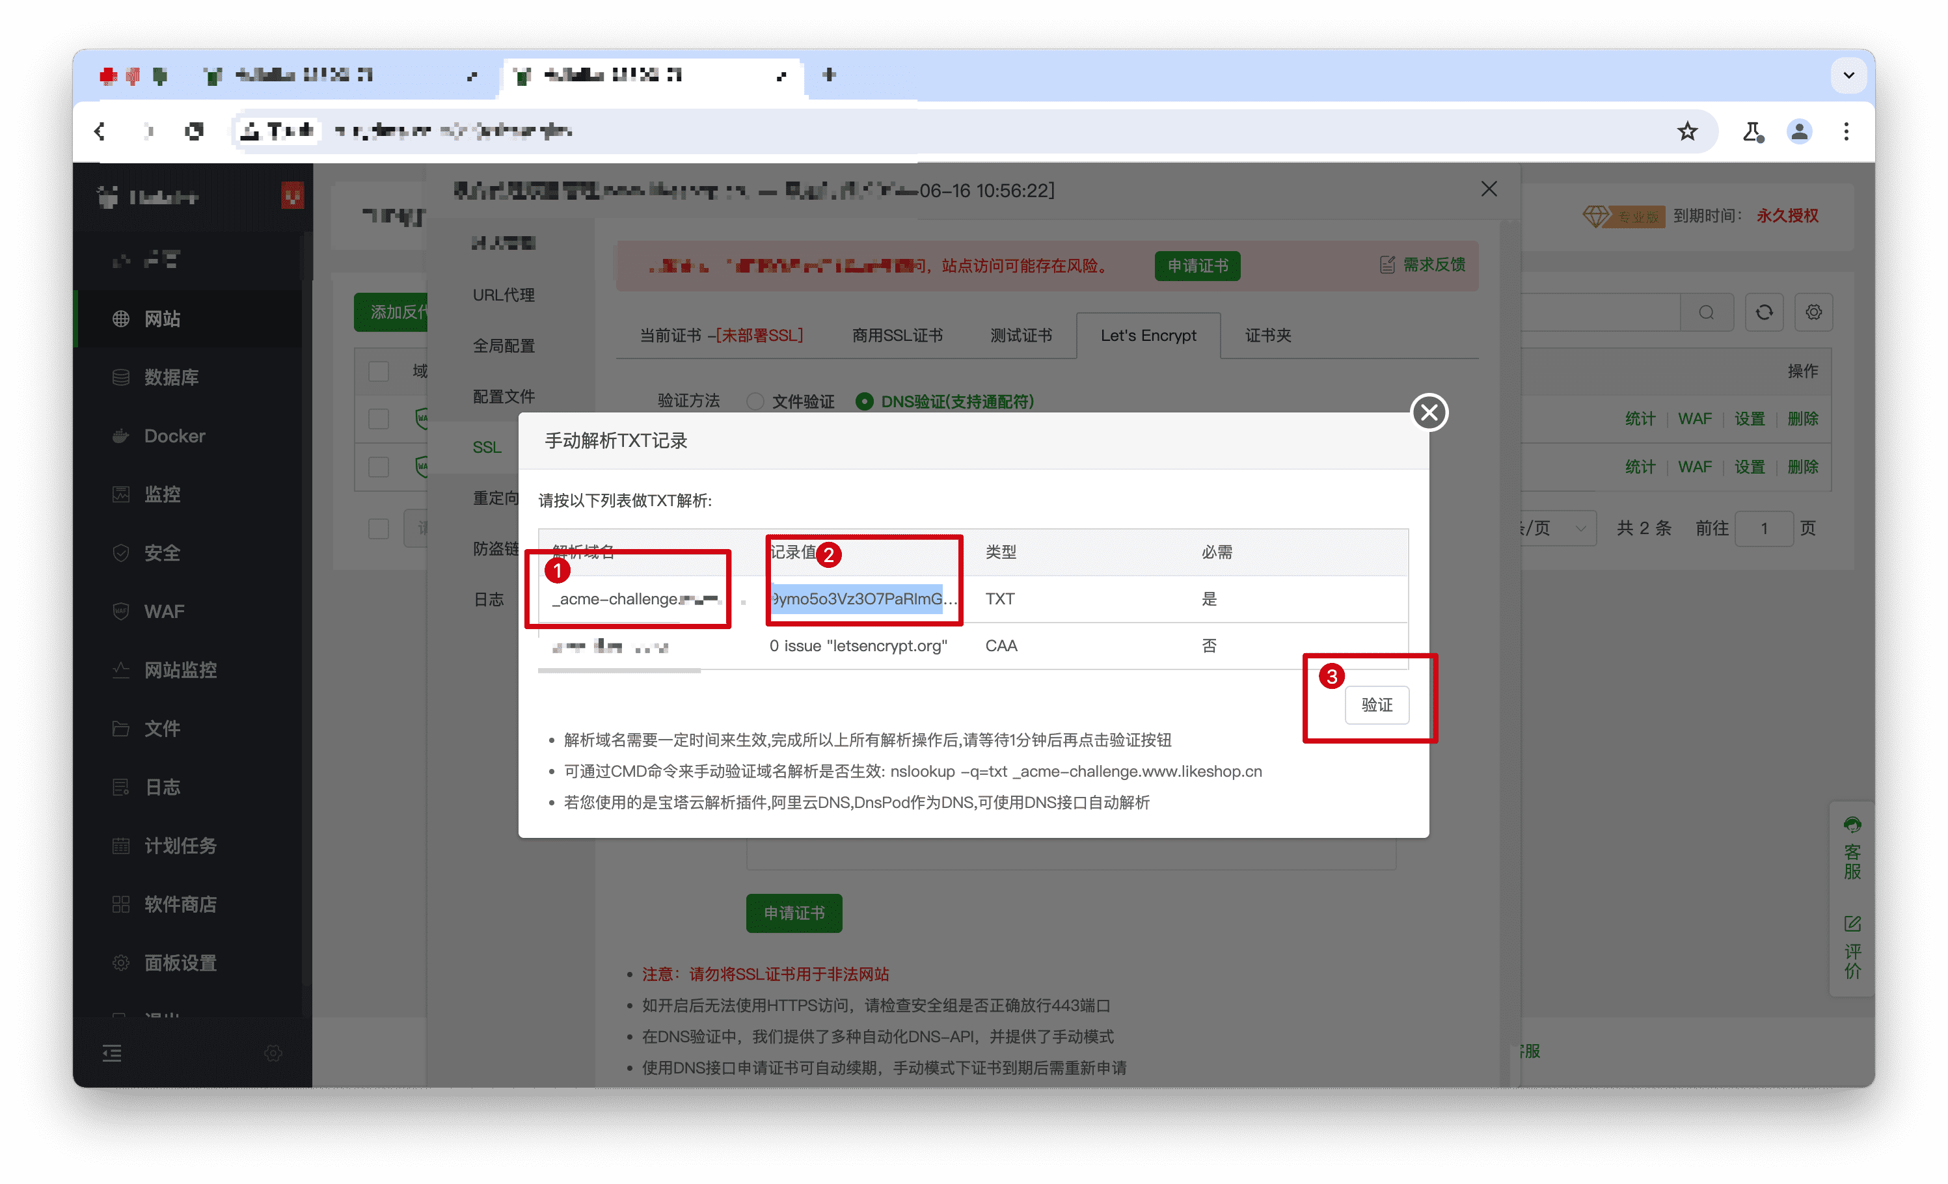Click the TXT type cell
Screen dimensions: 1948x1184
999,599
